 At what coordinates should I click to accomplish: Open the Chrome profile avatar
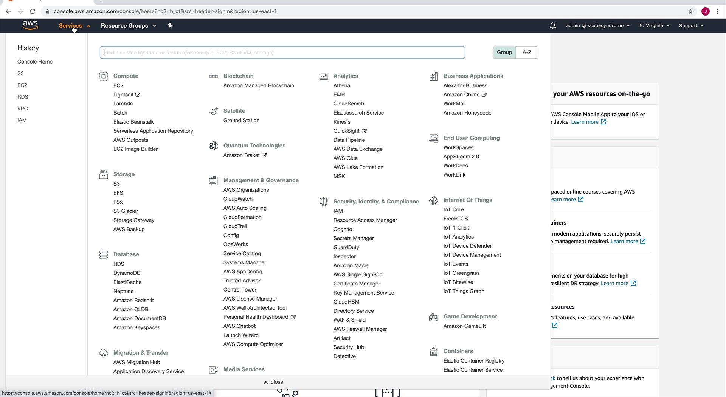[706, 11]
